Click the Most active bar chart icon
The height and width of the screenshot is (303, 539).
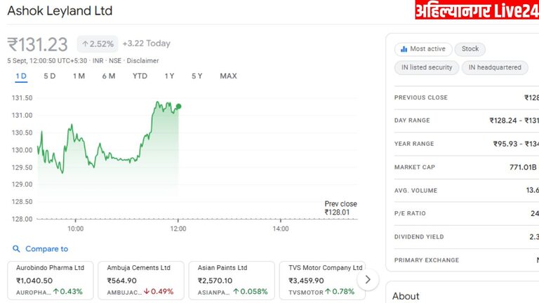pyautogui.click(x=404, y=49)
